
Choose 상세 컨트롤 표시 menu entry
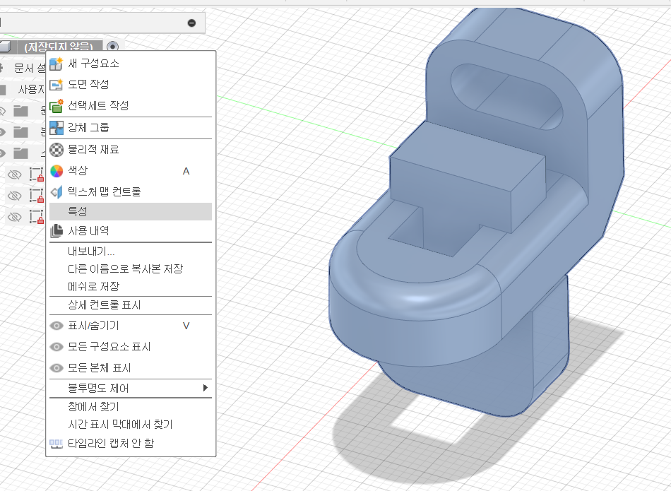click(131, 305)
